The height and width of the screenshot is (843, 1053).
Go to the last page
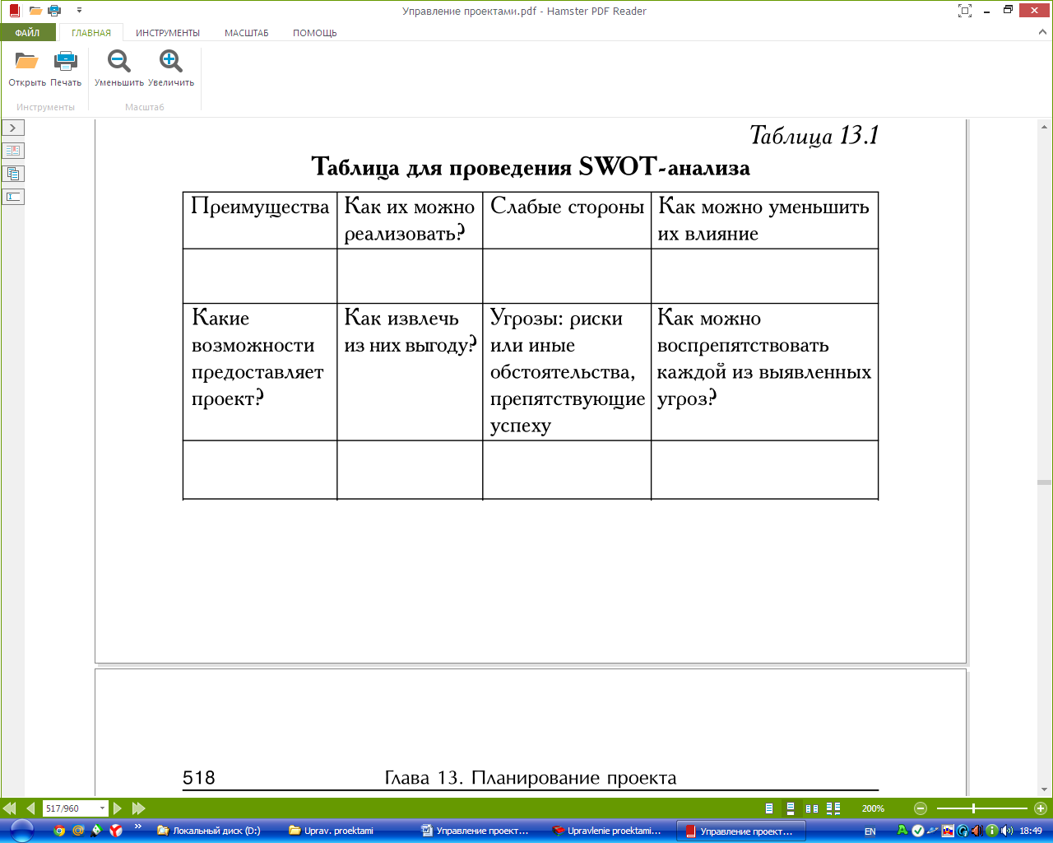[x=138, y=808]
